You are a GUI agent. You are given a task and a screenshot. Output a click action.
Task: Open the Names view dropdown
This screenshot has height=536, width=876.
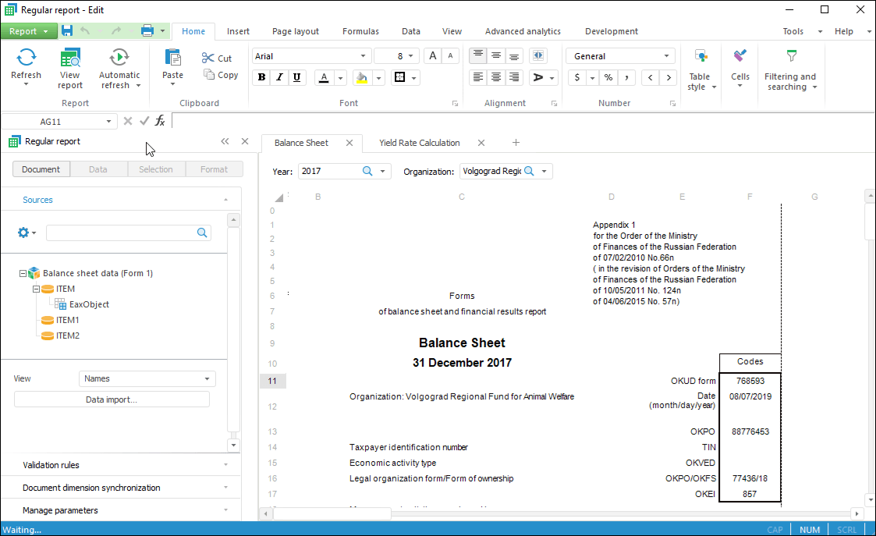[147, 378]
